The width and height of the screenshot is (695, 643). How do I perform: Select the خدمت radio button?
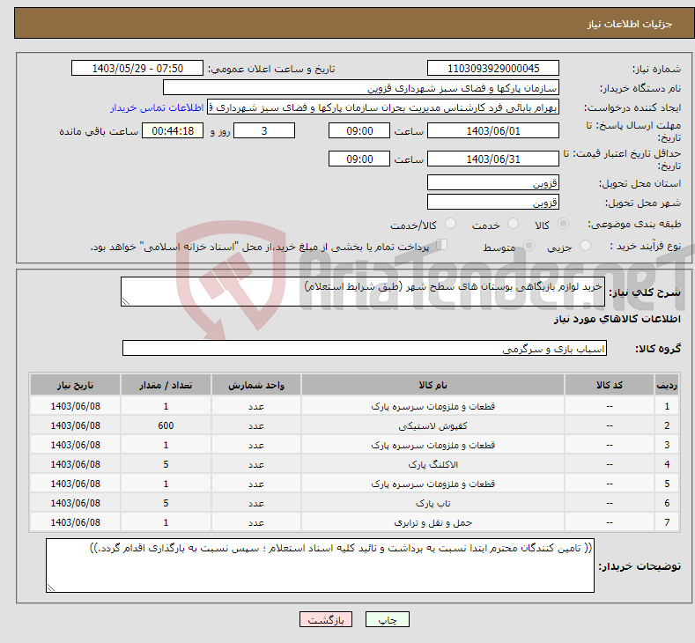tap(513, 224)
